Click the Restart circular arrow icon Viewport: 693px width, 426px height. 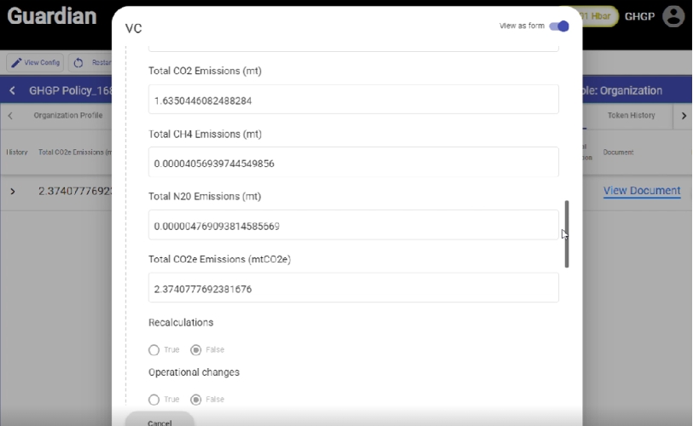click(79, 63)
